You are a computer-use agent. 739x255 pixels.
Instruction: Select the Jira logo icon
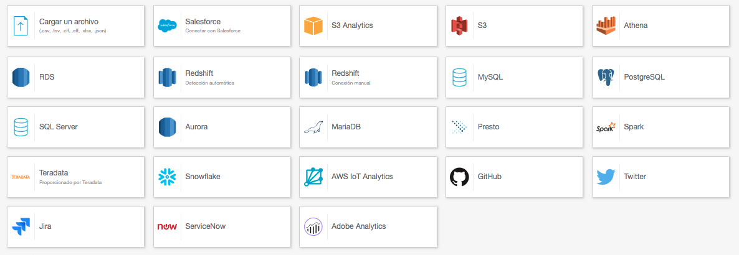[21, 226]
